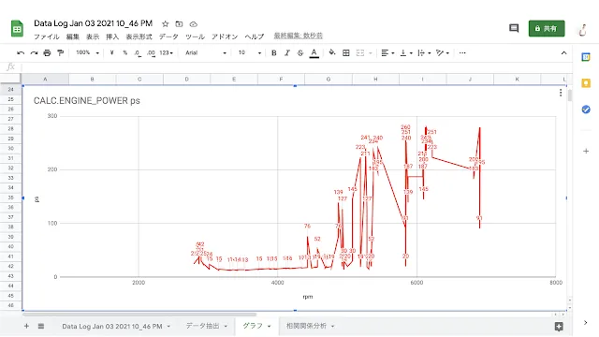Open the データ menu
The height and width of the screenshot is (337, 599).
point(168,37)
